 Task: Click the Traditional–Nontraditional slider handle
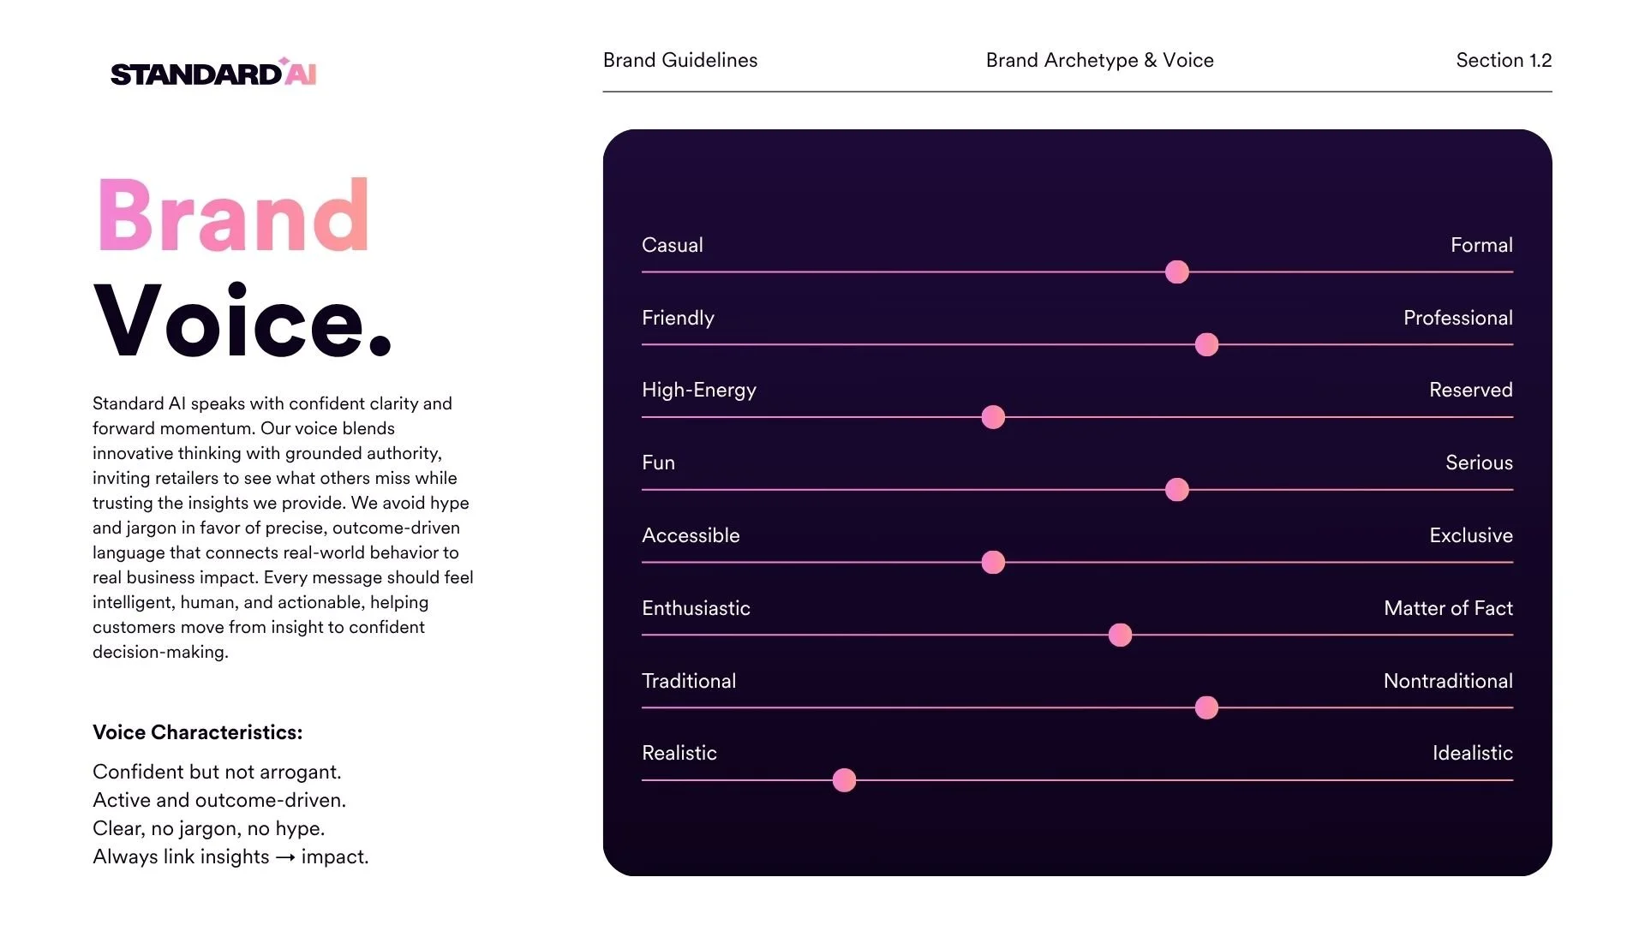pos(1206,708)
